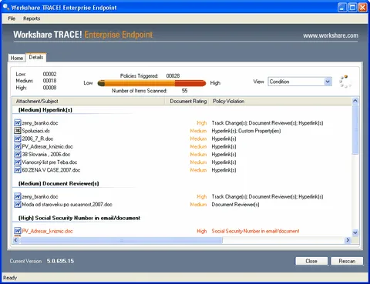Image resolution: width=370 pixels, height=284 pixels.
Task: Select the (Medium) Hyperlink(s) group heading
Action: point(45,110)
